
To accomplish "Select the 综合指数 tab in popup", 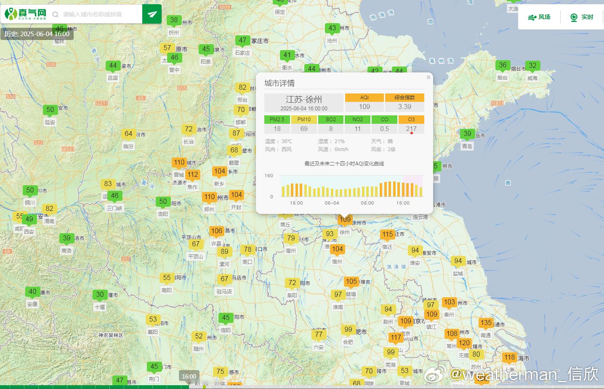I will point(404,98).
